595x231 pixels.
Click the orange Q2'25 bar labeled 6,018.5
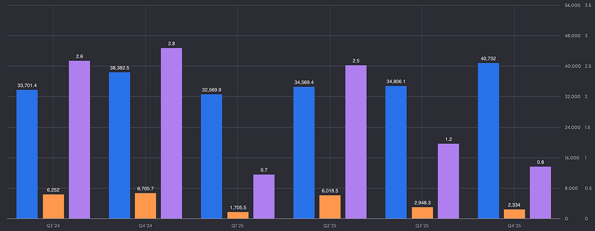(x=330, y=207)
